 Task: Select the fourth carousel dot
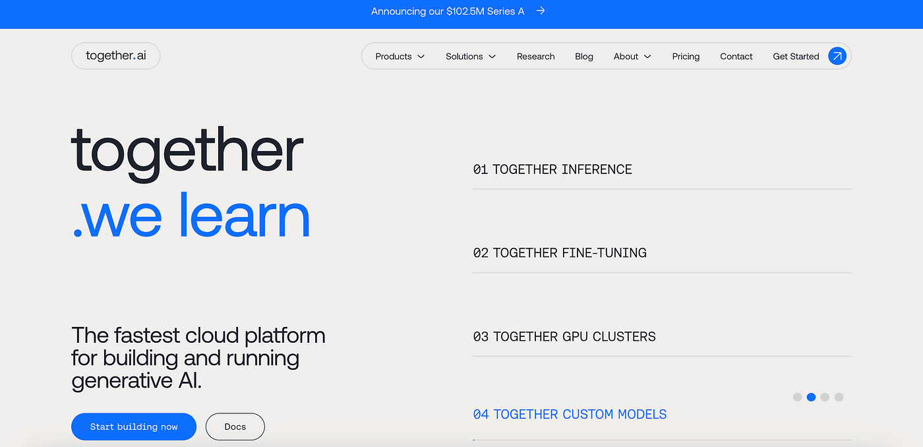[839, 397]
